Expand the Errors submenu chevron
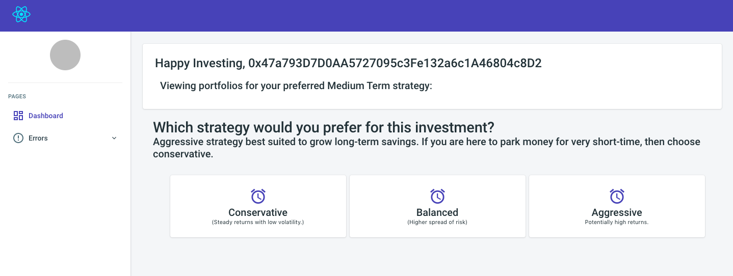The height and width of the screenshot is (276, 733). click(114, 138)
